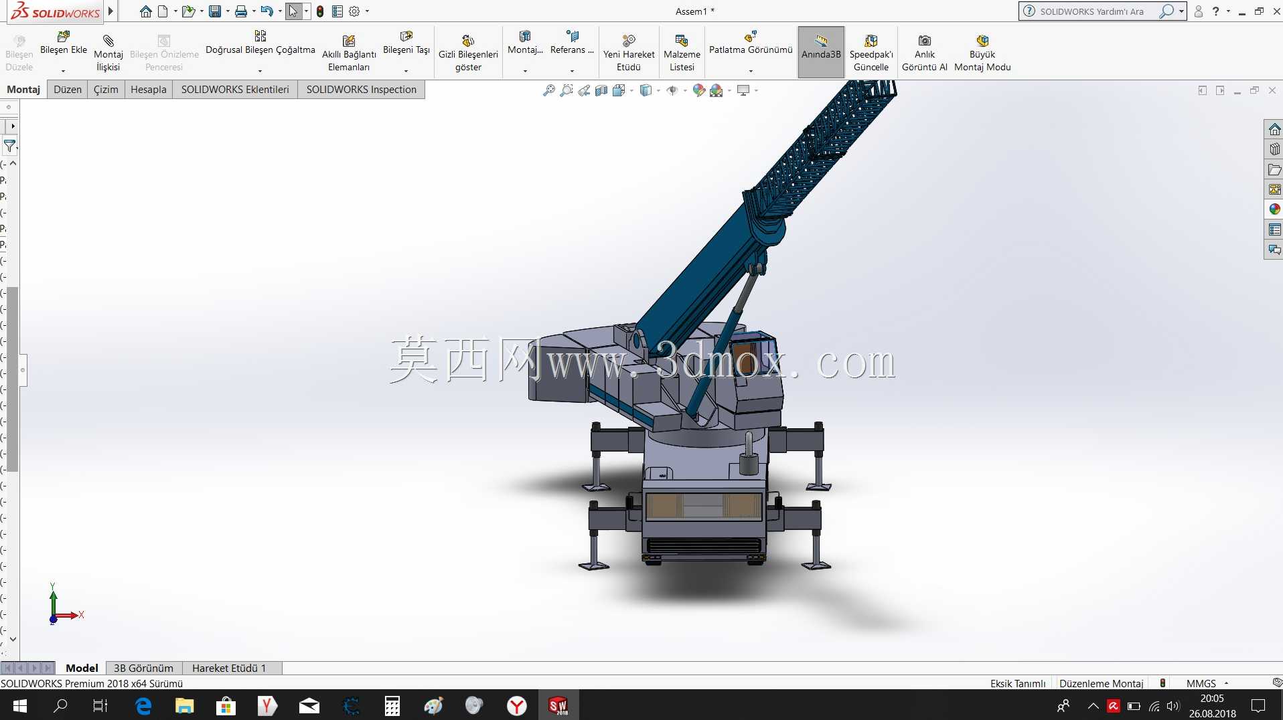Image resolution: width=1283 pixels, height=720 pixels.
Task: Click Zoom to Area icon
Action: click(567, 90)
